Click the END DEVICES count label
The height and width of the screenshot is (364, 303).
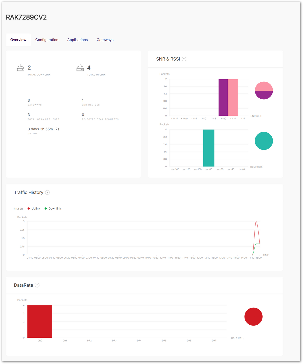91,105
